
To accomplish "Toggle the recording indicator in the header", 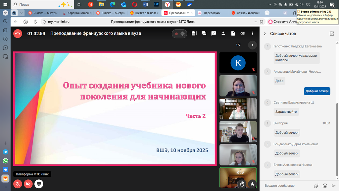I will tap(179, 33).
